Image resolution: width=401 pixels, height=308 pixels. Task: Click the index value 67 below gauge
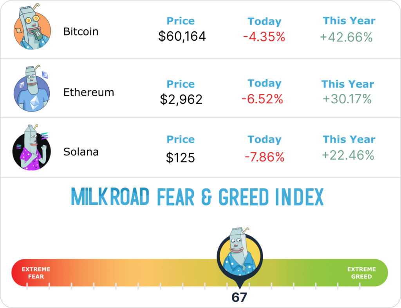239,298
